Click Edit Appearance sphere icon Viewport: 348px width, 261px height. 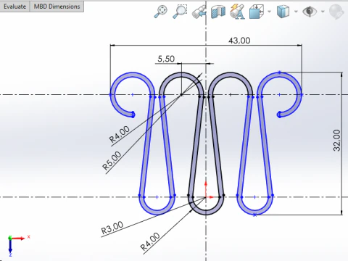[x=336, y=12]
